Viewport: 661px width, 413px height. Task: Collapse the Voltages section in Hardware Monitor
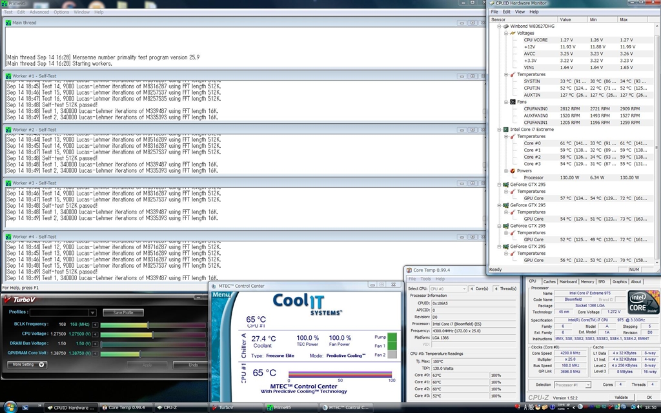tap(507, 33)
